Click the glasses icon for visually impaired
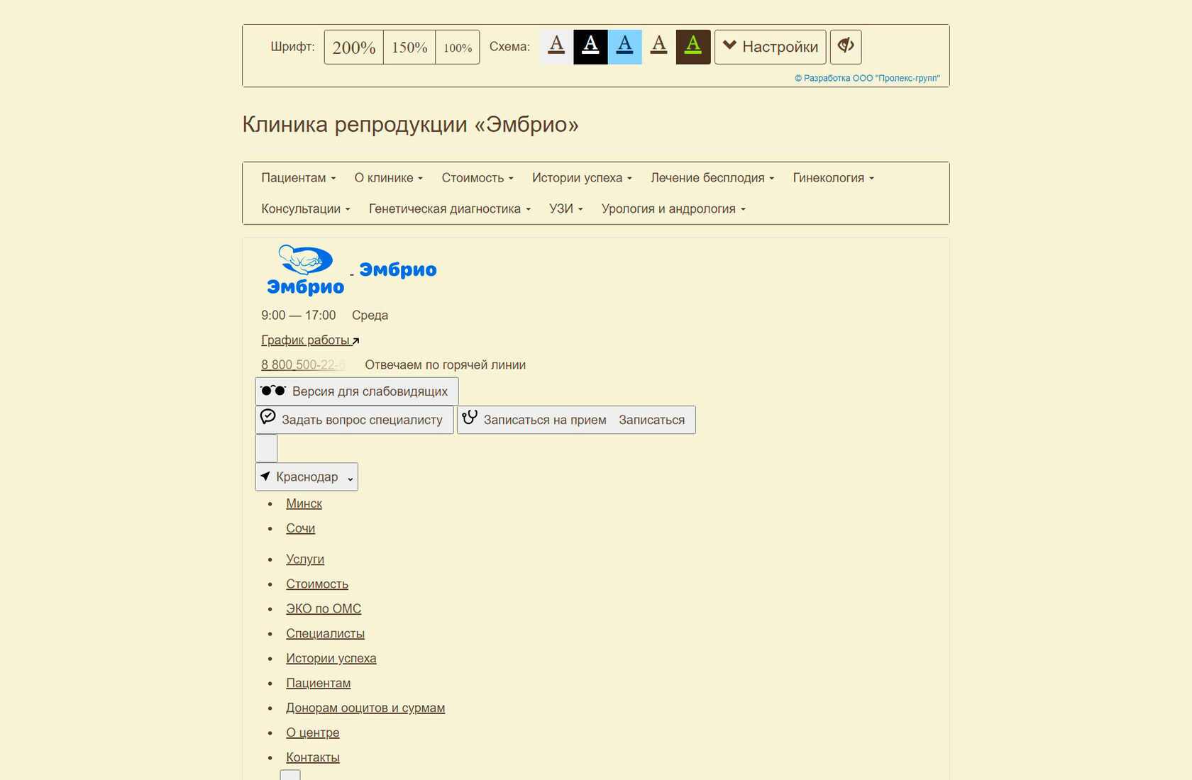The image size is (1192, 780). point(273,391)
